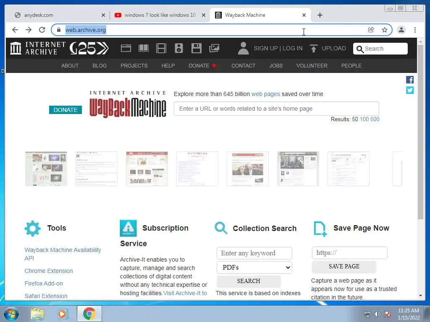The height and width of the screenshot is (322, 430).
Task: Open the Chrome three-dot menu
Action: (415, 30)
